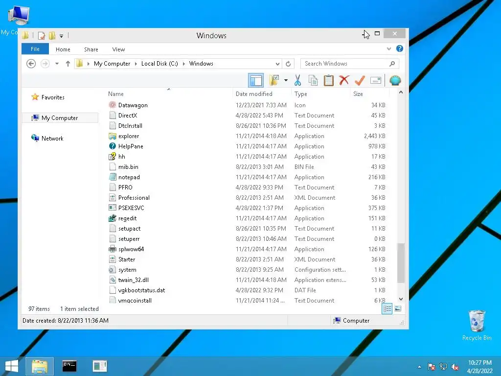
Task: Expand the folder options dropdown arrow
Action: coord(286,80)
